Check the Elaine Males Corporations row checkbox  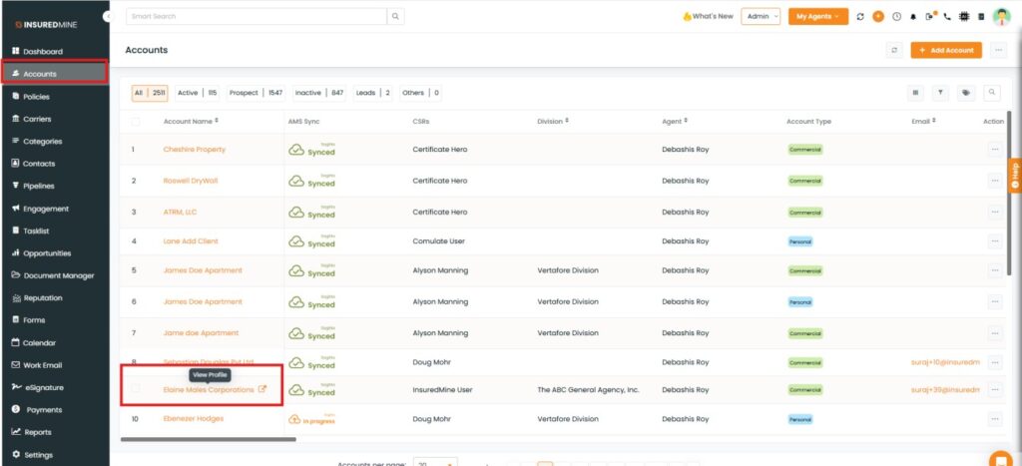pos(136,389)
